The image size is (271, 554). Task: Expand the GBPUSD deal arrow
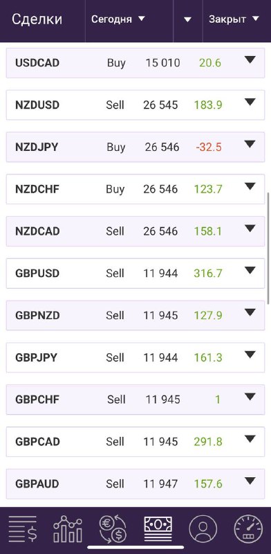250,271
